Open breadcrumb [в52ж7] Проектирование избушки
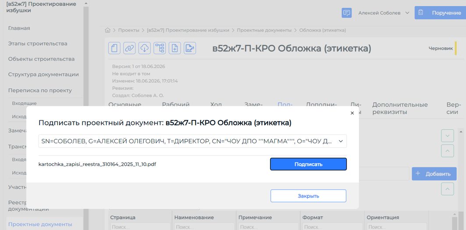Screen dimensions: 466x230 [x=188, y=30]
